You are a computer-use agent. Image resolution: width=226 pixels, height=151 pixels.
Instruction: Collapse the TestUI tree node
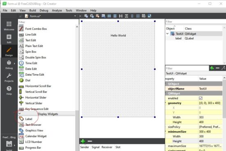[167, 34]
